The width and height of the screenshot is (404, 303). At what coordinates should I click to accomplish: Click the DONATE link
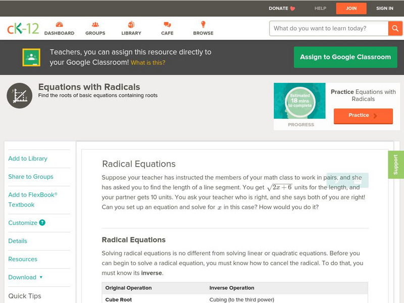point(278,8)
